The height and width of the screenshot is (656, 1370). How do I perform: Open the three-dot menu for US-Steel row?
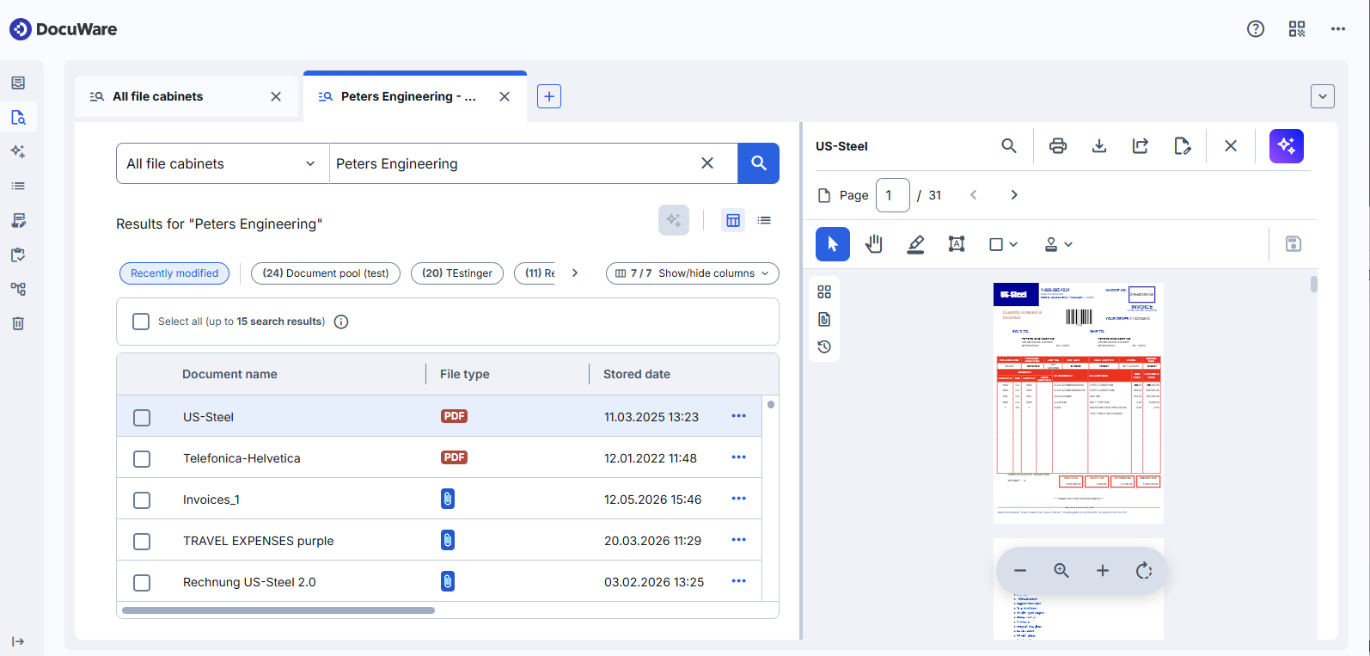(738, 416)
